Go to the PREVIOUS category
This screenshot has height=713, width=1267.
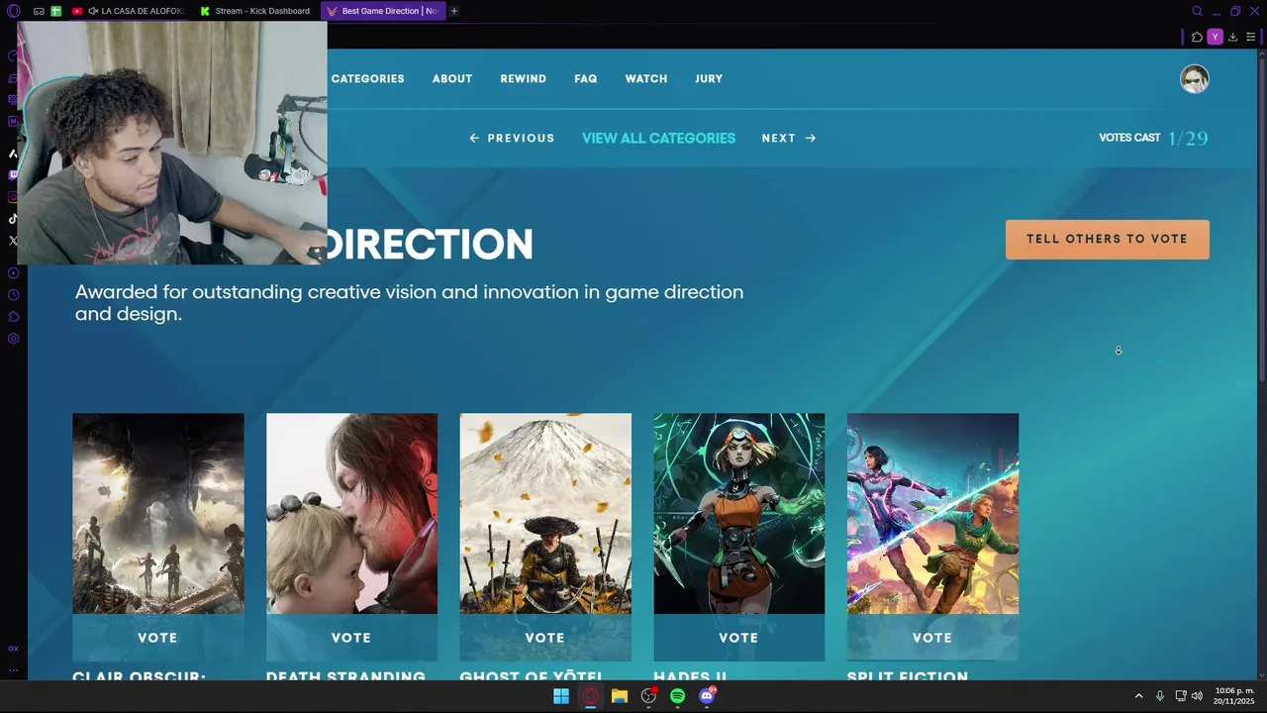512,139
